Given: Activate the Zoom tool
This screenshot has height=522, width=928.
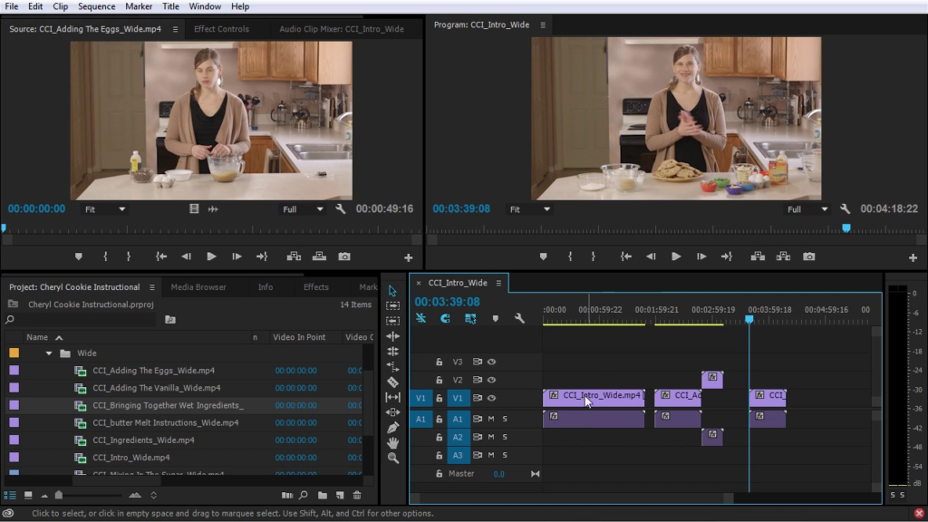Looking at the screenshot, I should [x=392, y=458].
